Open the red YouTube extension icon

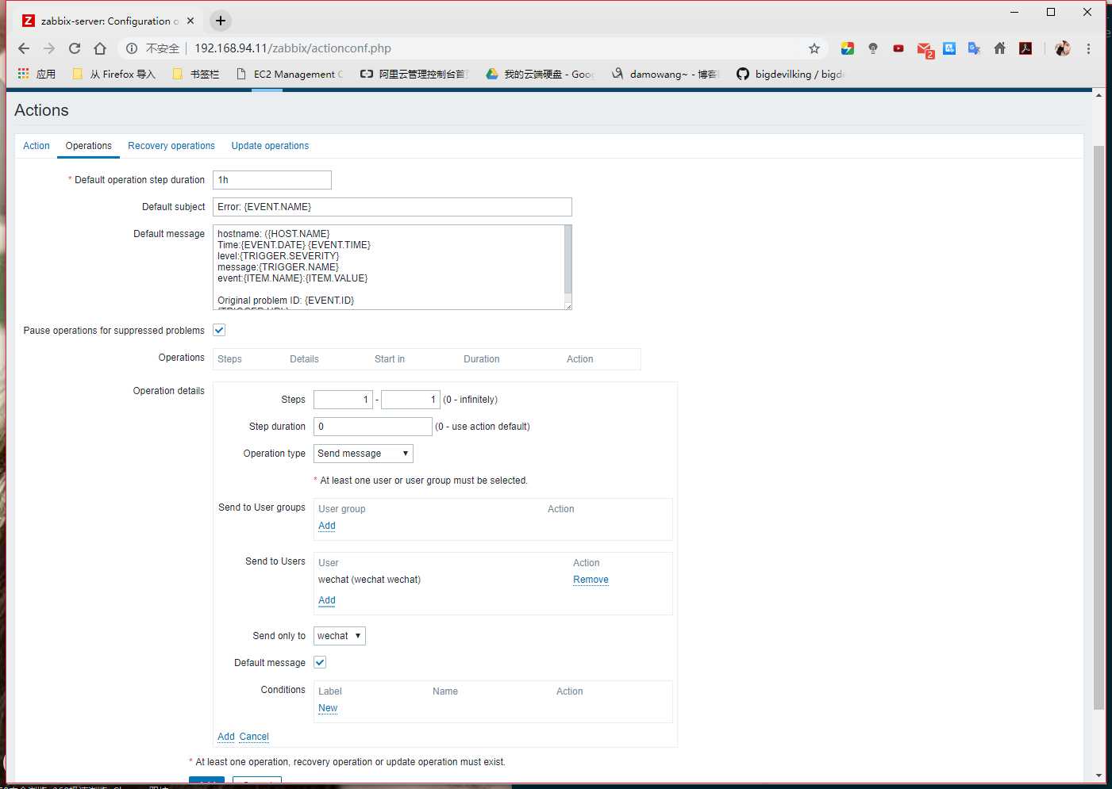[x=898, y=48]
